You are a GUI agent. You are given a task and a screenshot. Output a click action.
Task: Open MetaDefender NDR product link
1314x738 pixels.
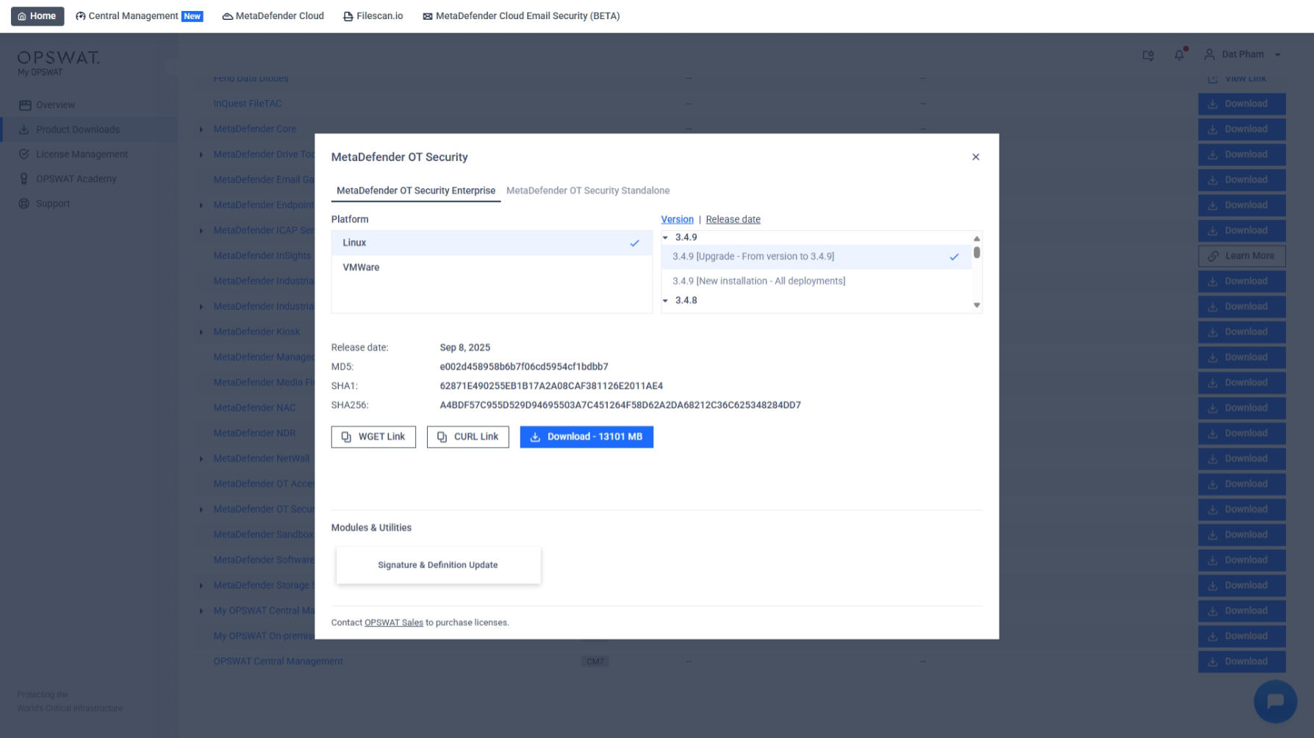pyautogui.click(x=254, y=433)
